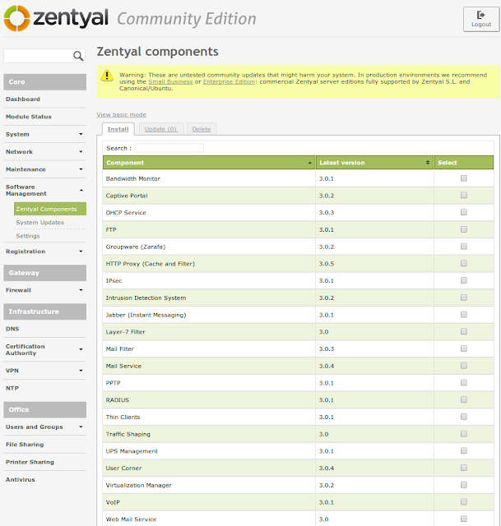
Task: Follow the Enterprise Edition link
Action: (x=229, y=82)
